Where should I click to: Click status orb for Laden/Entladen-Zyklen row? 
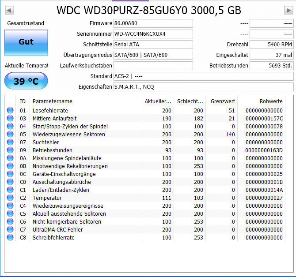pos(10,190)
